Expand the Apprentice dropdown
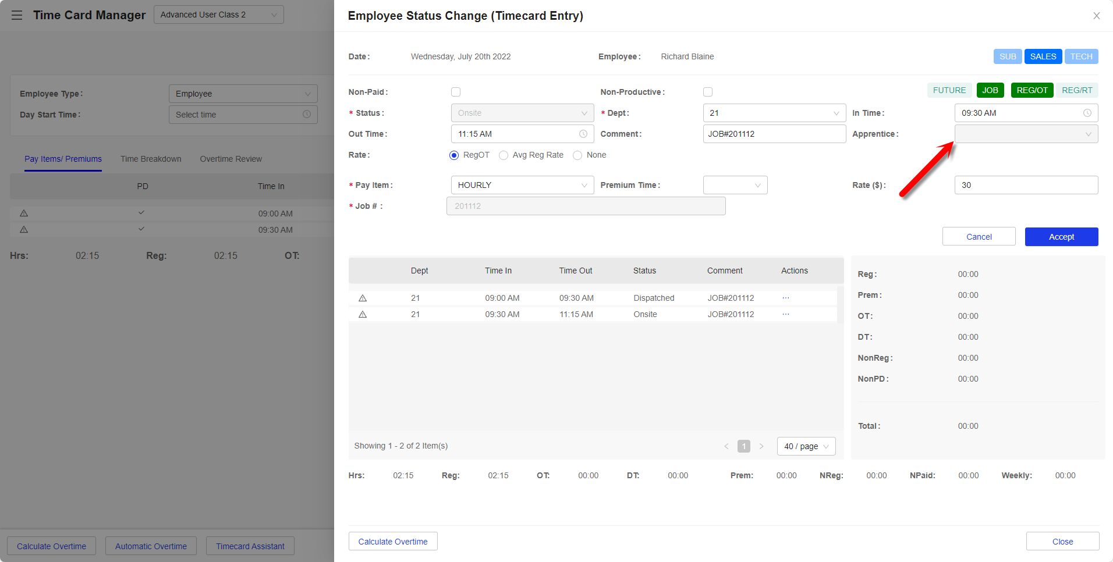The height and width of the screenshot is (562, 1113). click(1026, 134)
